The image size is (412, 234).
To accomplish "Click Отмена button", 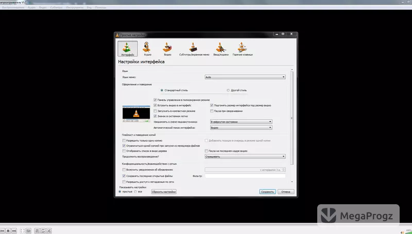I will click(286, 192).
